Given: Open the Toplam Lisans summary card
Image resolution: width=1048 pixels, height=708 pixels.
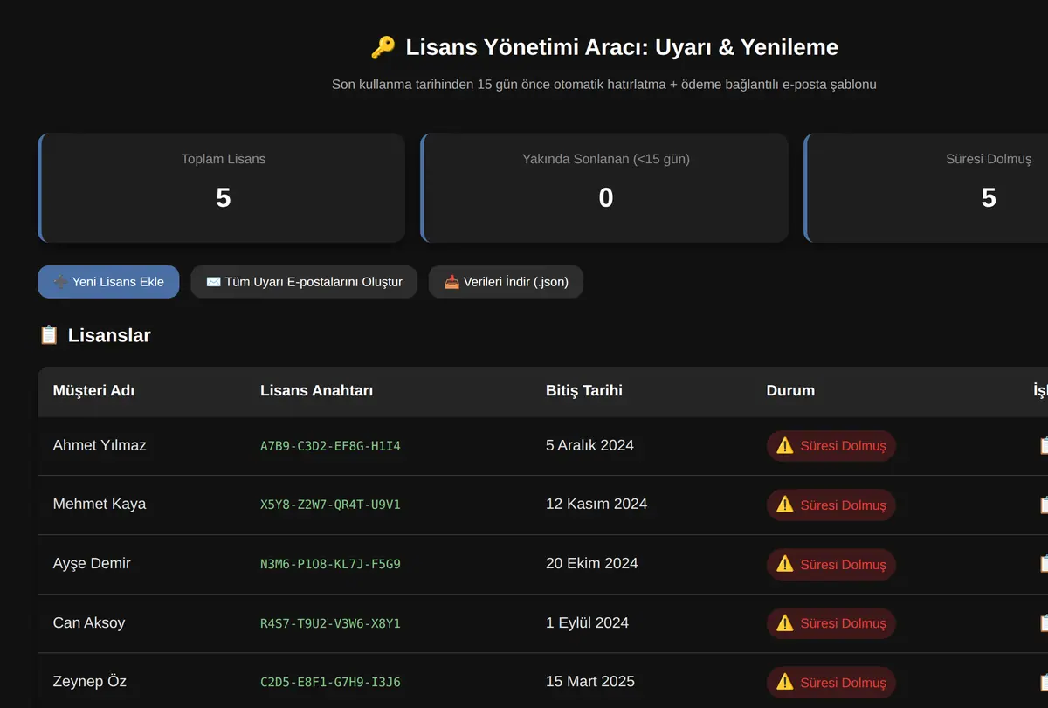Looking at the screenshot, I should click(x=222, y=188).
